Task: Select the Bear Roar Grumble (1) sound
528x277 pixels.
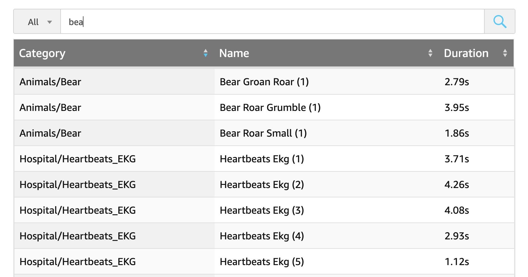Action: pos(270,107)
